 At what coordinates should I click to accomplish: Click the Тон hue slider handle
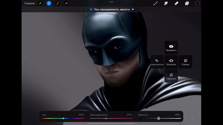pos(63,118)
